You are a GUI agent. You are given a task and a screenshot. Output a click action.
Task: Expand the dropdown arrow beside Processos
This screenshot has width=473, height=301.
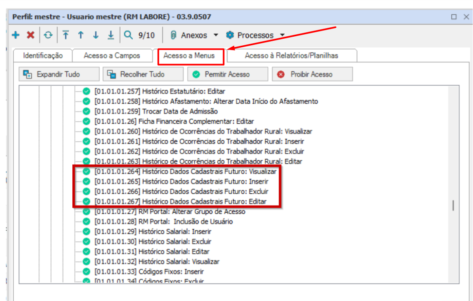coord(282,35)
